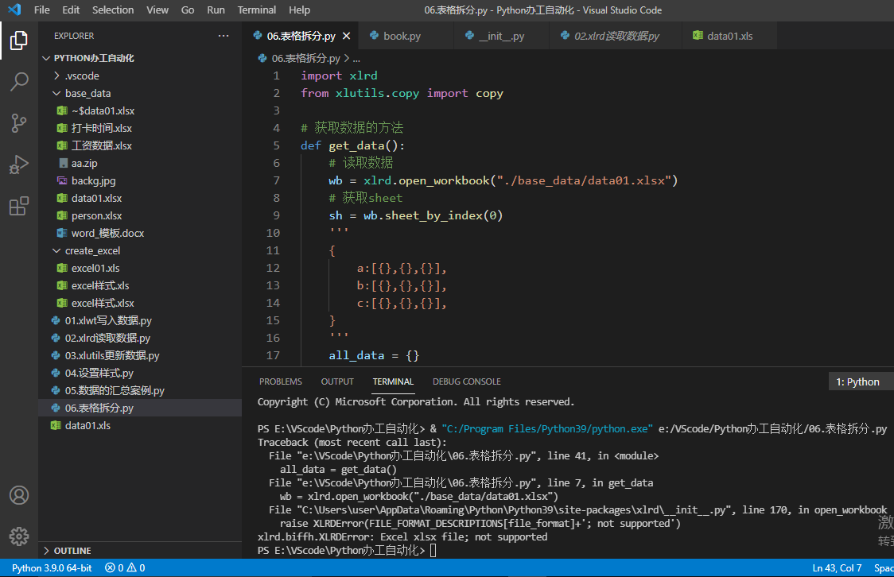Open backg.jpg in the explorer

(140, 180)
